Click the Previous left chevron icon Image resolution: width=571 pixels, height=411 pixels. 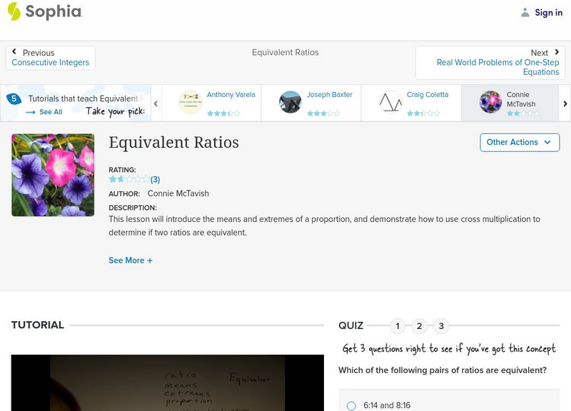click(14, 51)
